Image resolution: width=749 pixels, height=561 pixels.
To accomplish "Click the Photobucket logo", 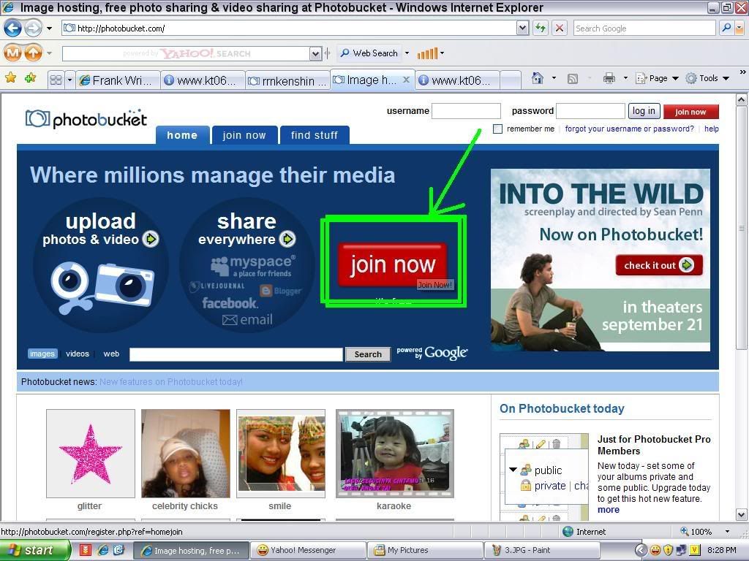I will coord(86,119).
